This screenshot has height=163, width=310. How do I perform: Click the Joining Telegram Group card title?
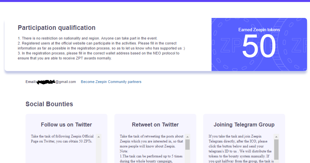point(244,124)
